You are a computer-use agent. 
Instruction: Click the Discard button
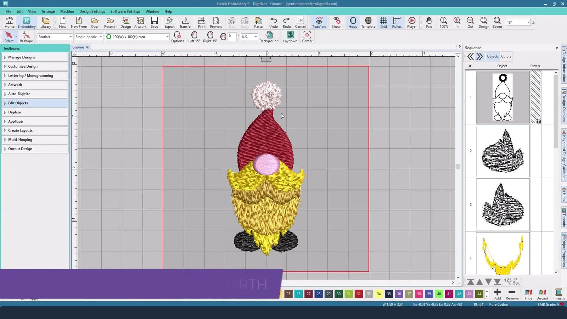click(x=542, y=294)
